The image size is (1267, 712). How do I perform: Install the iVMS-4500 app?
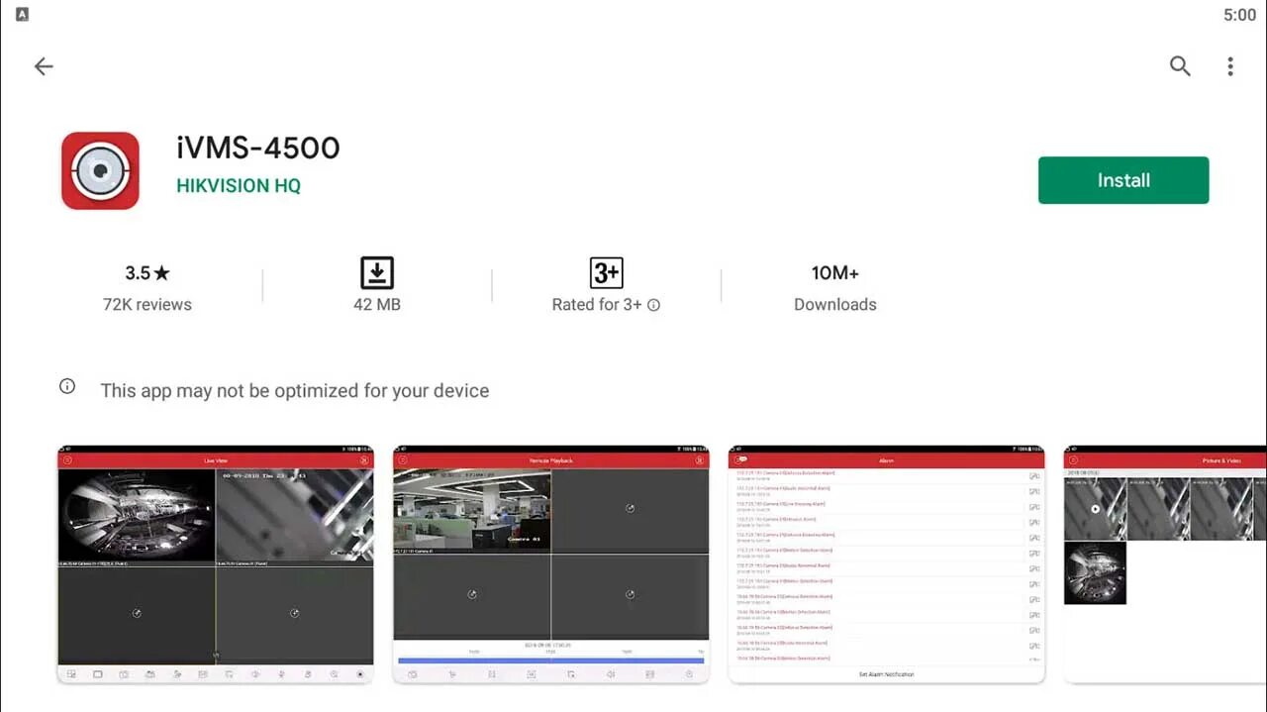tap(1123, 180)
